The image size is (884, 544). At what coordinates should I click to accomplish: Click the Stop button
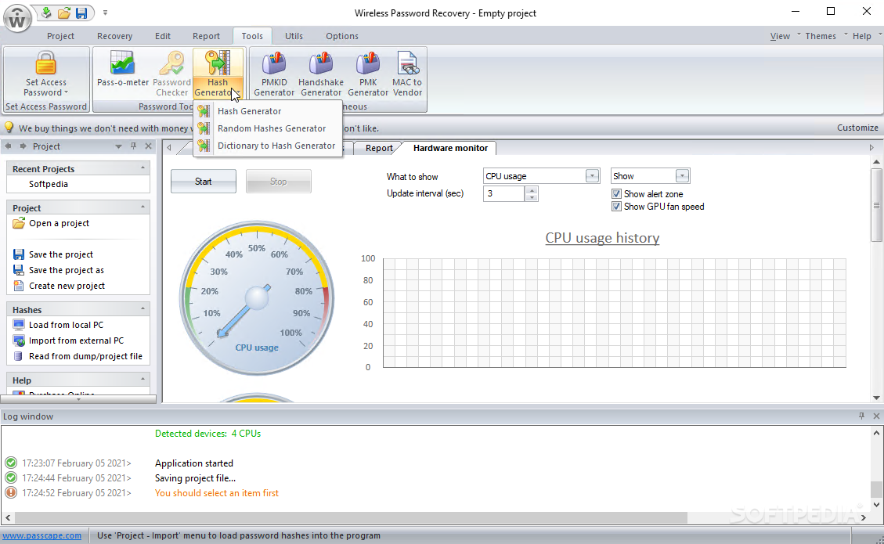click(279, 182)
